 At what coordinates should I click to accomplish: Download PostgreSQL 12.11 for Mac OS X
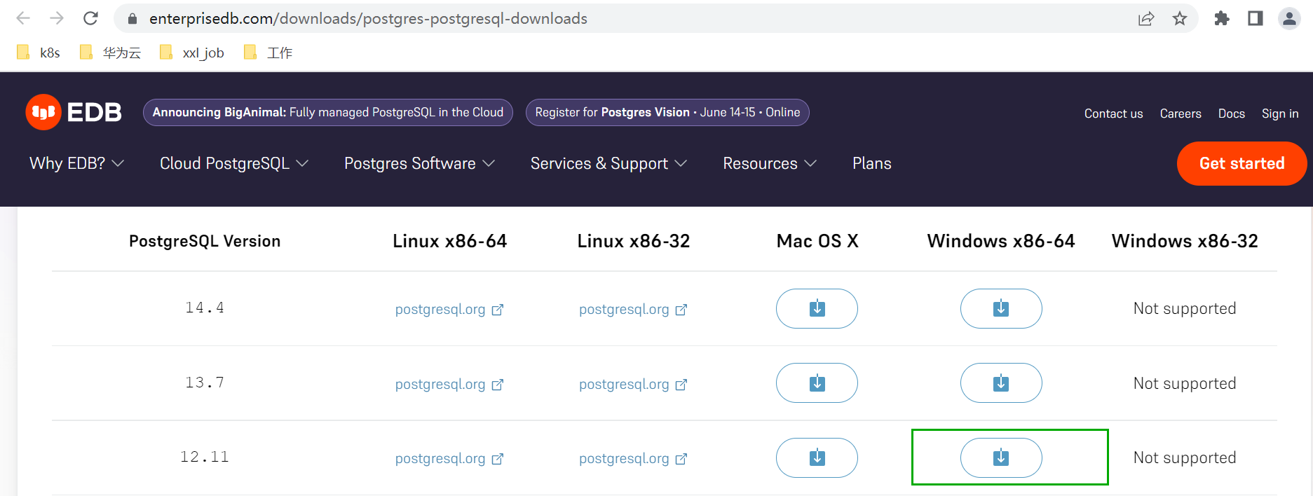817,457
